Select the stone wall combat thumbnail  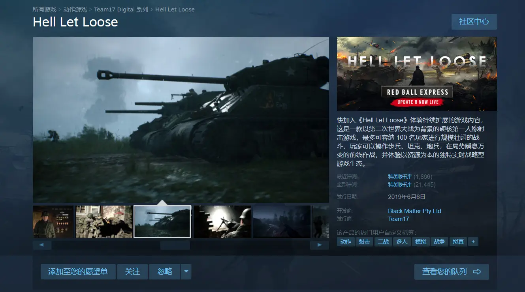click(x=104, y=222)
